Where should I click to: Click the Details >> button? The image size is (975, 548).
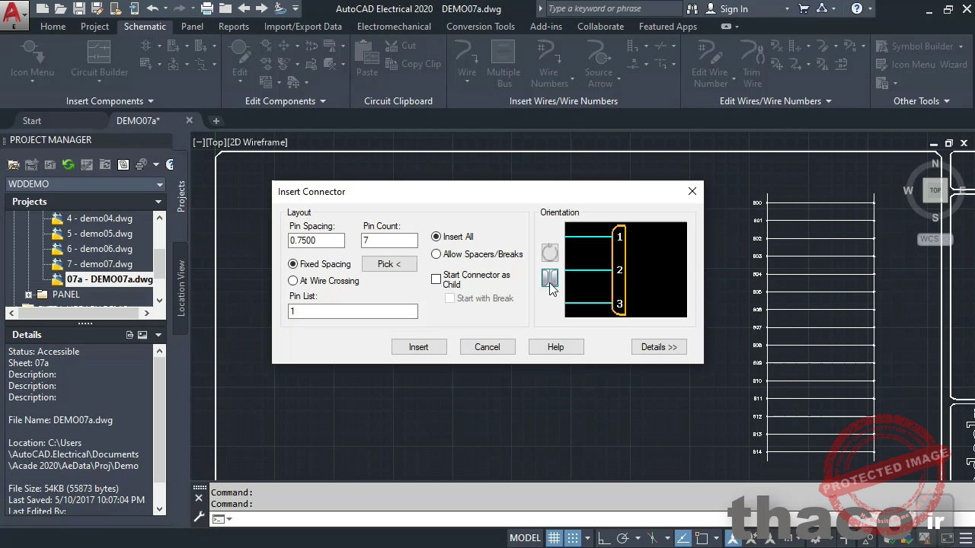[x=659, y=347]
